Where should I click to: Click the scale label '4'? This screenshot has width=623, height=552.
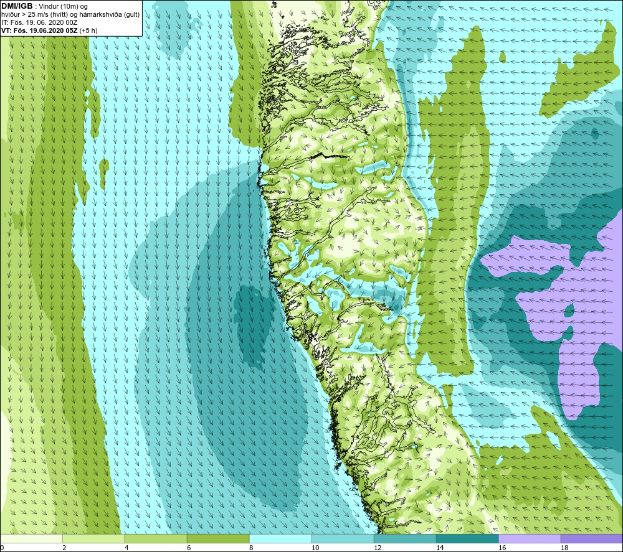tap(126, 548)
